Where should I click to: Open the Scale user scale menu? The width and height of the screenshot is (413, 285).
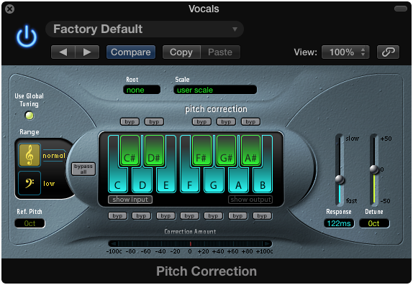click(x=215, y=90)
